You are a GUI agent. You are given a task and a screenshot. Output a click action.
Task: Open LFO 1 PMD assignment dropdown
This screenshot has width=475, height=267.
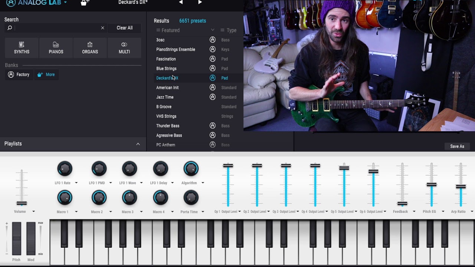(110, 183)
